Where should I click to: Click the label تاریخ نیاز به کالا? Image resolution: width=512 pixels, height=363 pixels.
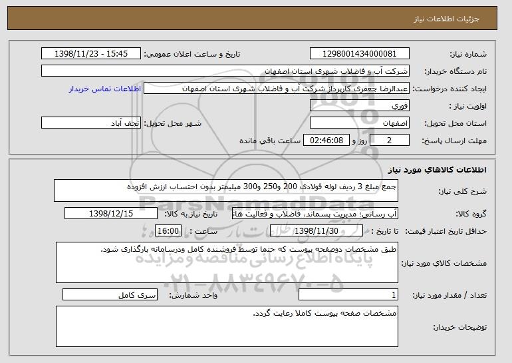coord(191,214)
